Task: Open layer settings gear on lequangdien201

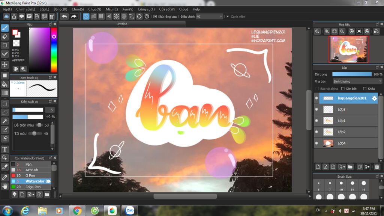Action: 374,98
